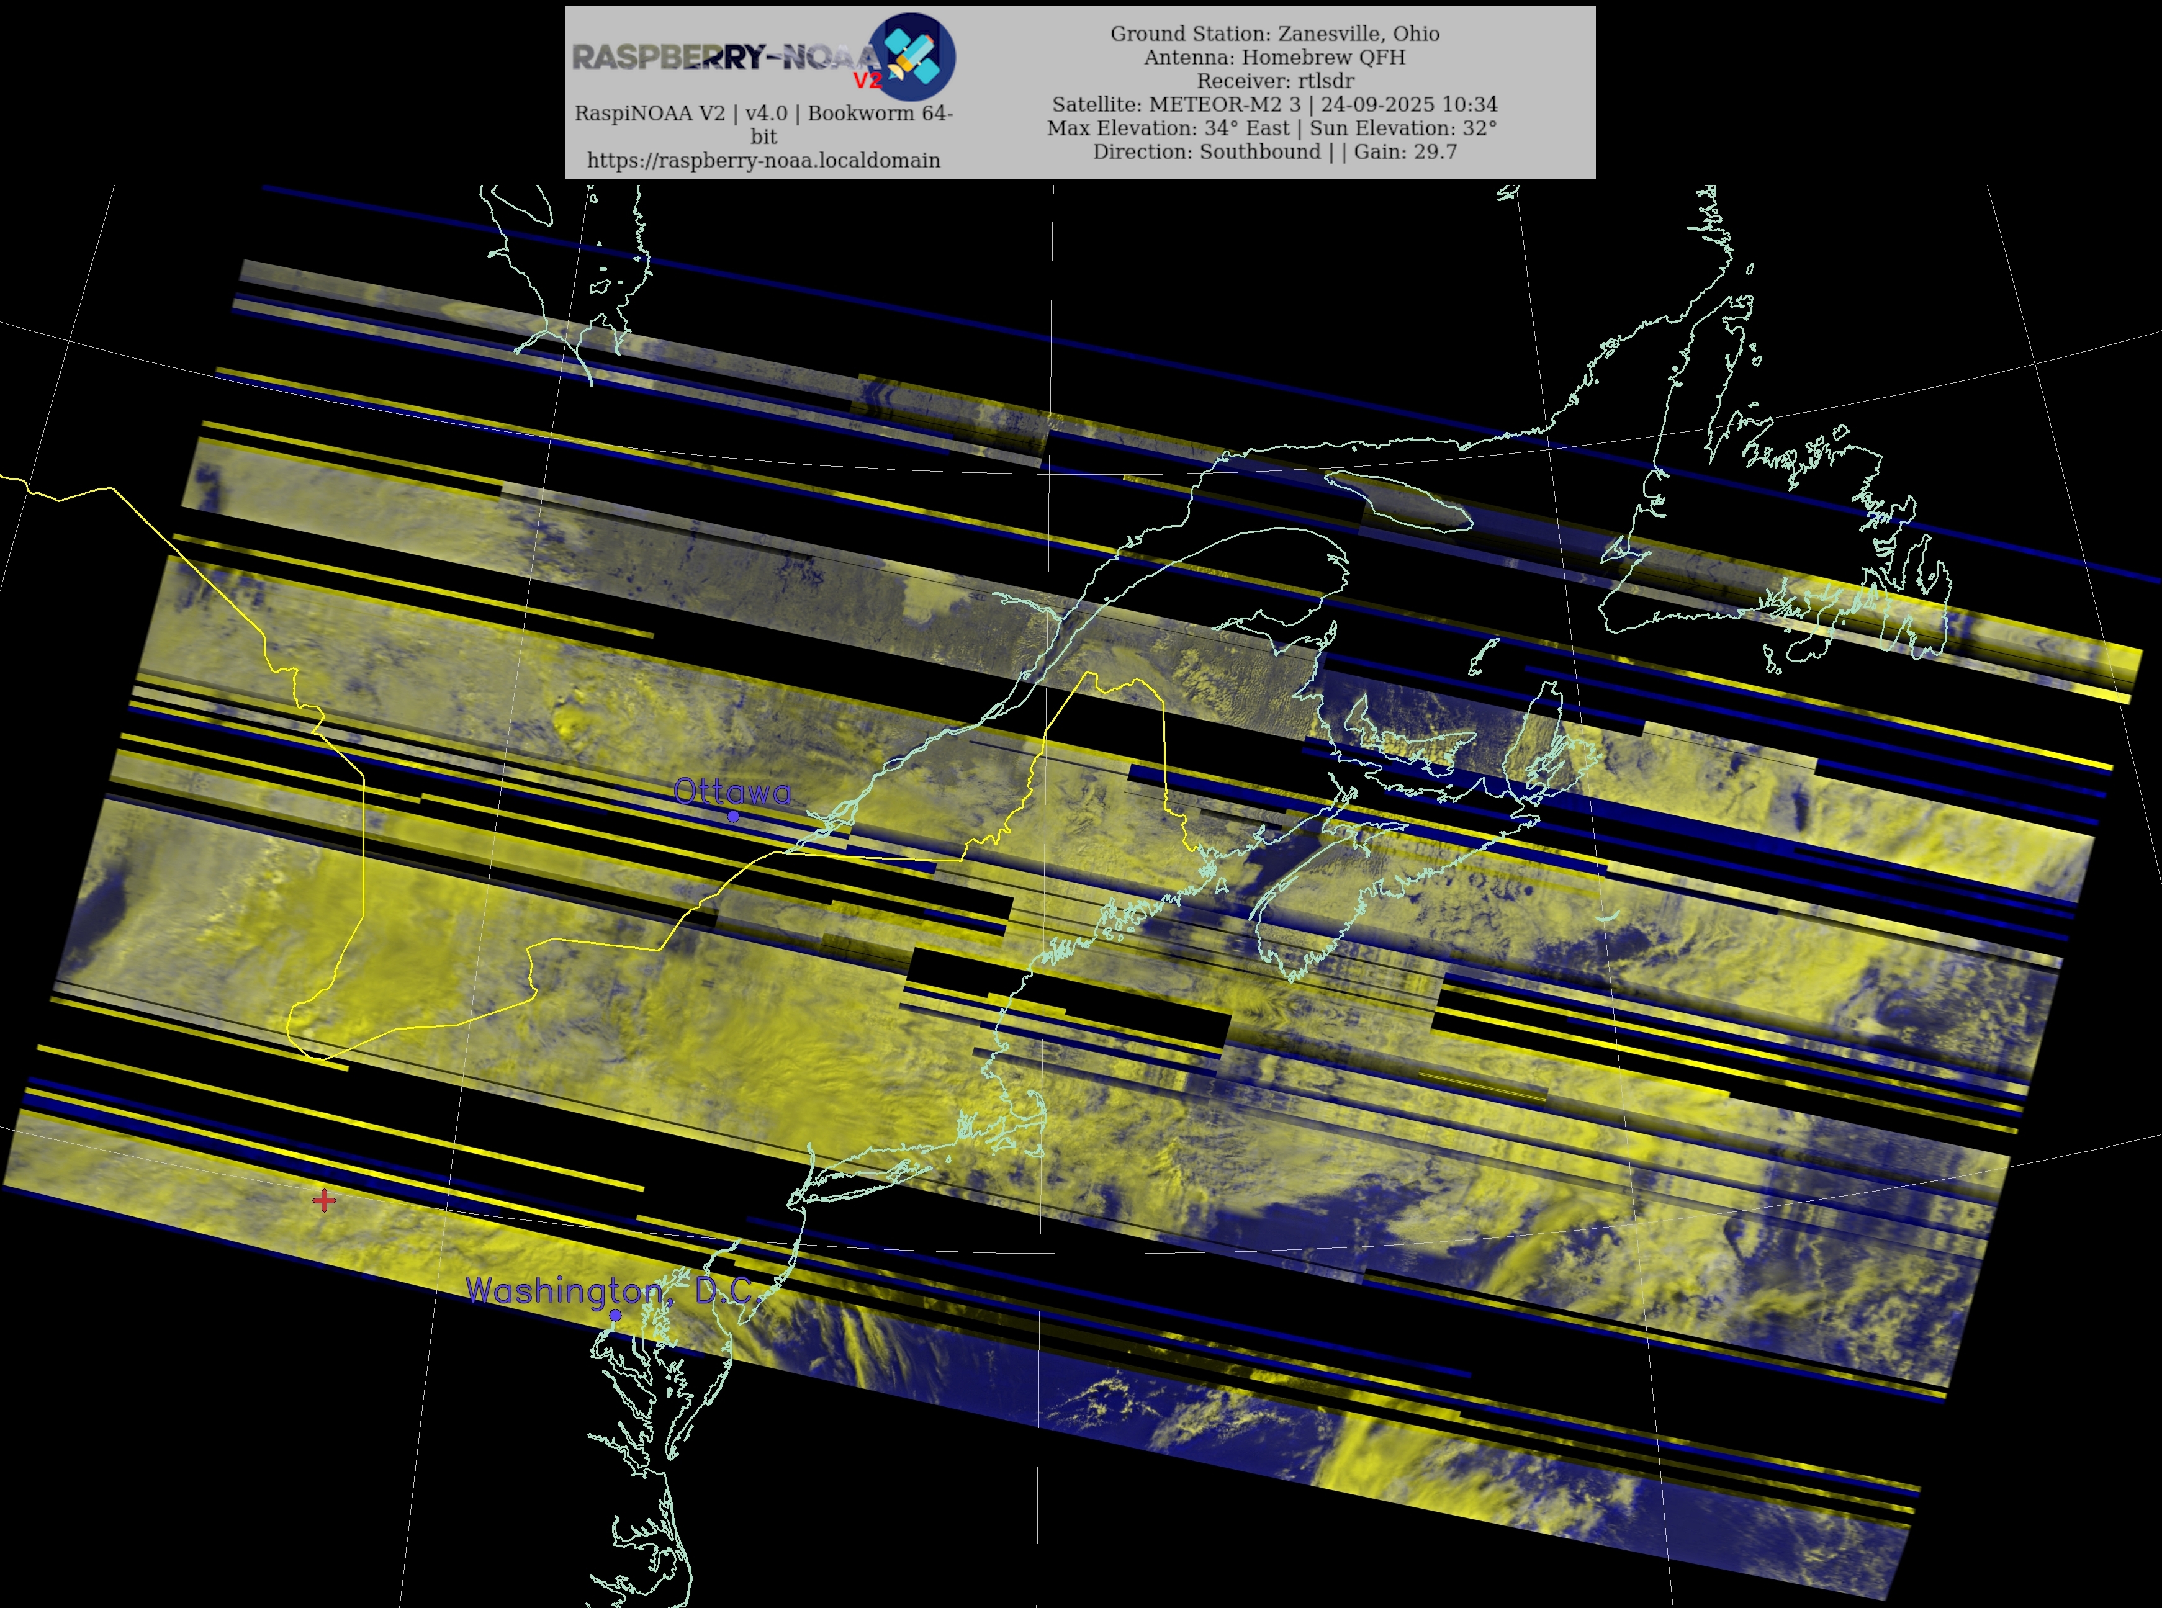
Task: Click the Satellite: METEOR-M2 3 line
Action: (x=1274, y=104)
